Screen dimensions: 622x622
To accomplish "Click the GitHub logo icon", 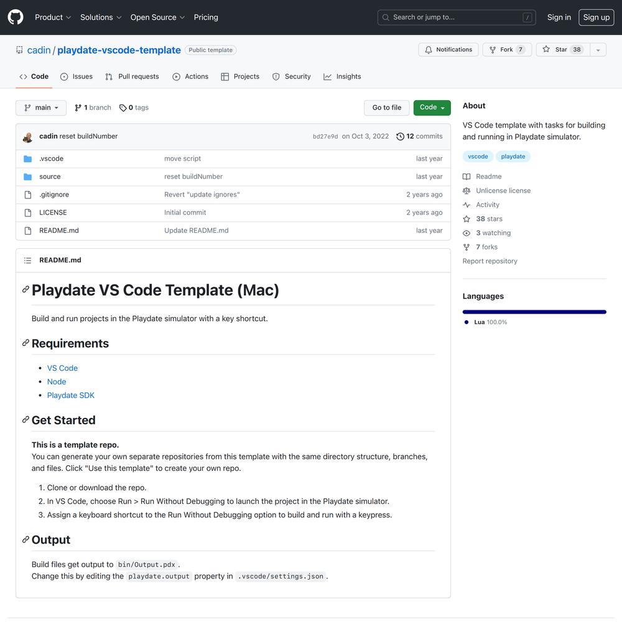I will 16,17.
